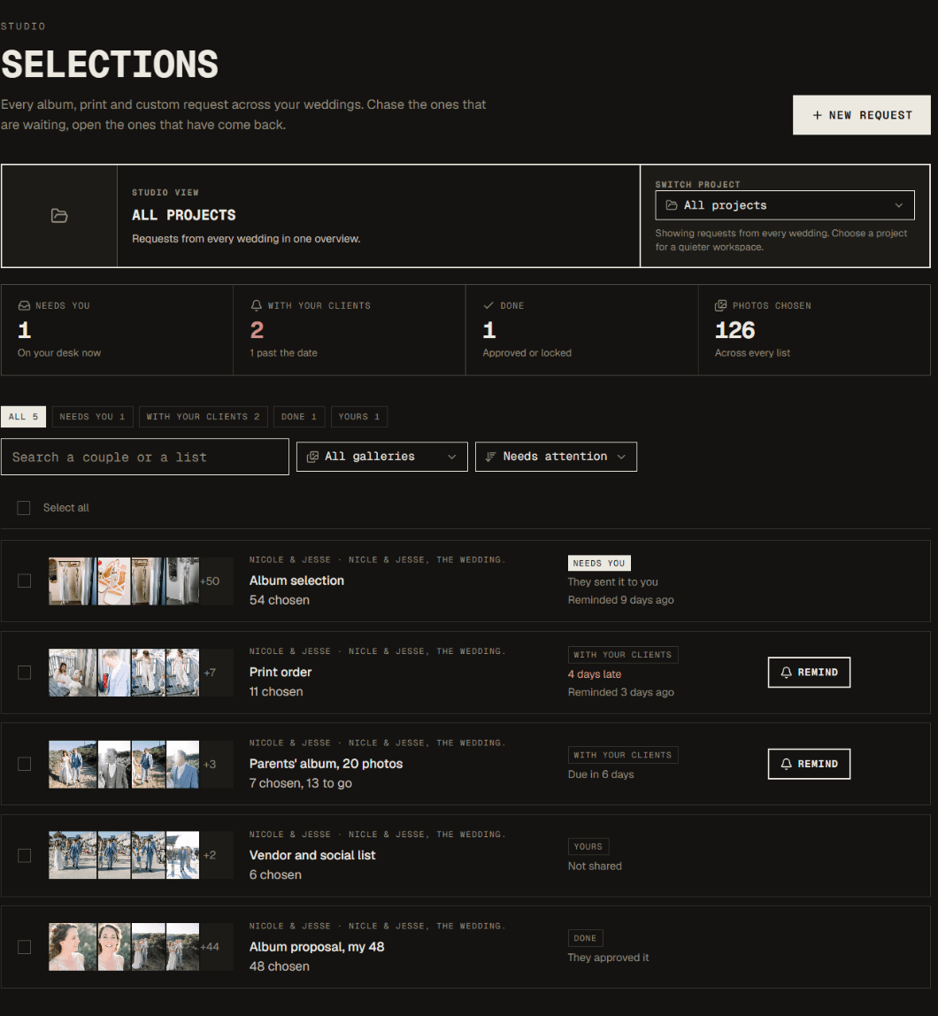The height and width of the screenshot is (1016, 938).
Task: Click the sort icon in Needs attention dropdown
Action: click(x=491, y=457)
